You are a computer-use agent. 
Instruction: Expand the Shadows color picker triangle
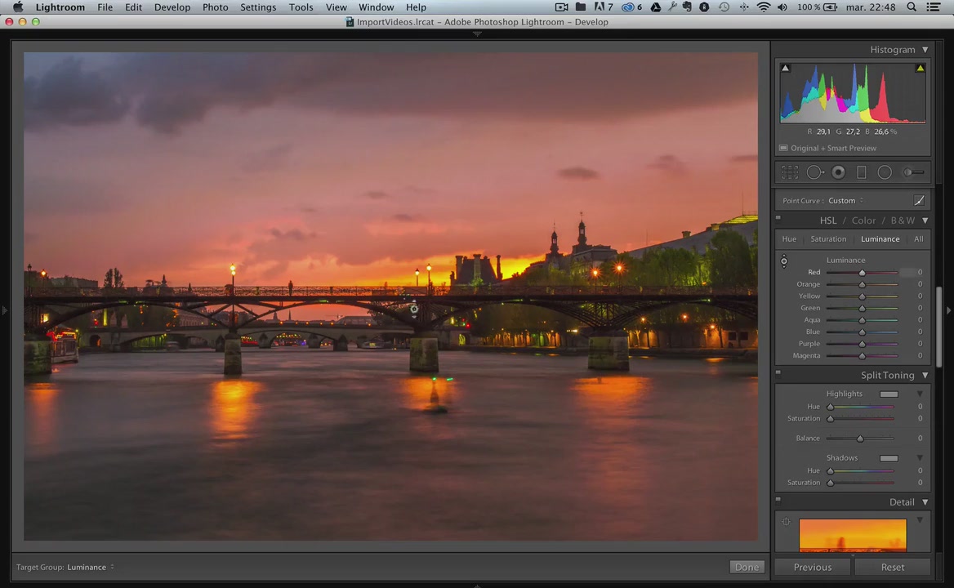(920, 458)
